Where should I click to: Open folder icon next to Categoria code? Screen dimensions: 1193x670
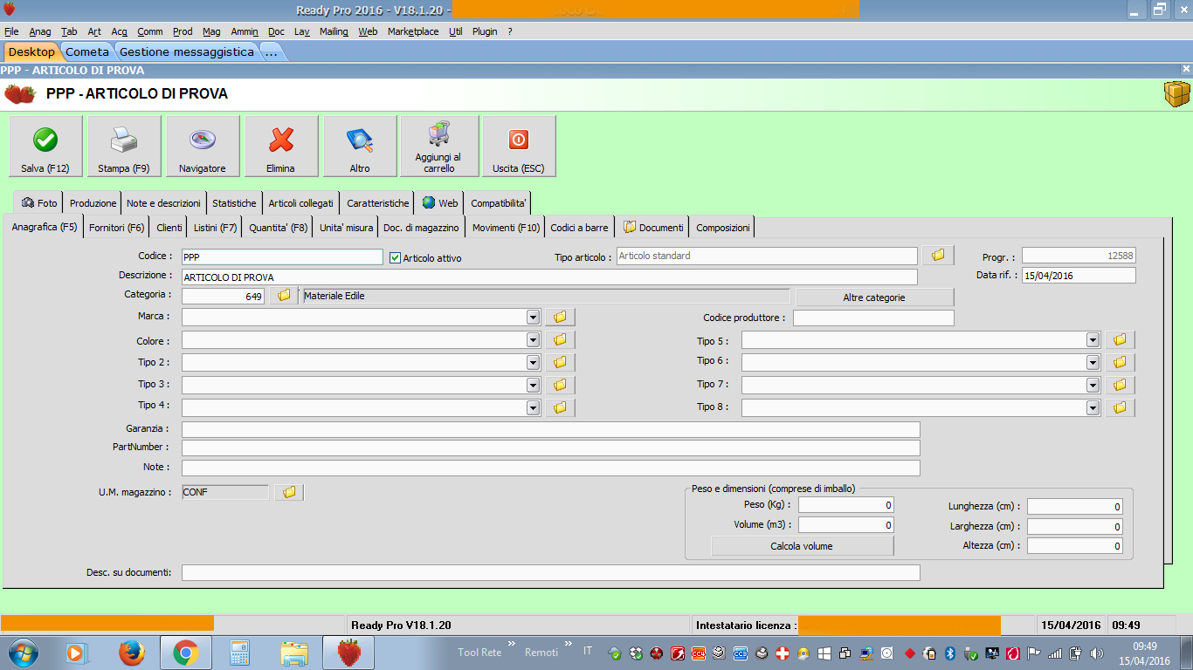pos(284,296)
